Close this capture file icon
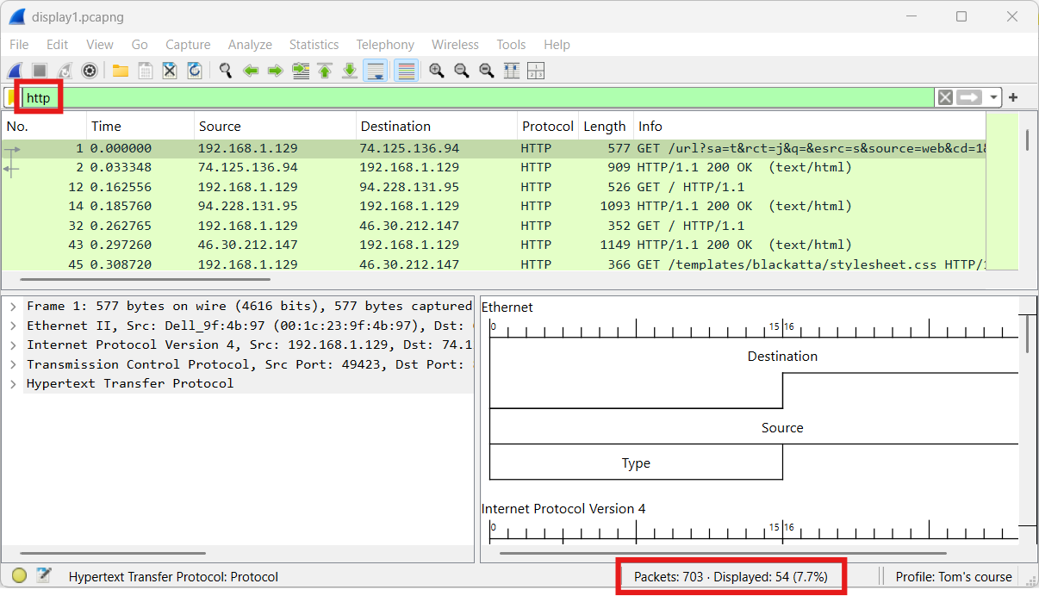 click(170, 71)
